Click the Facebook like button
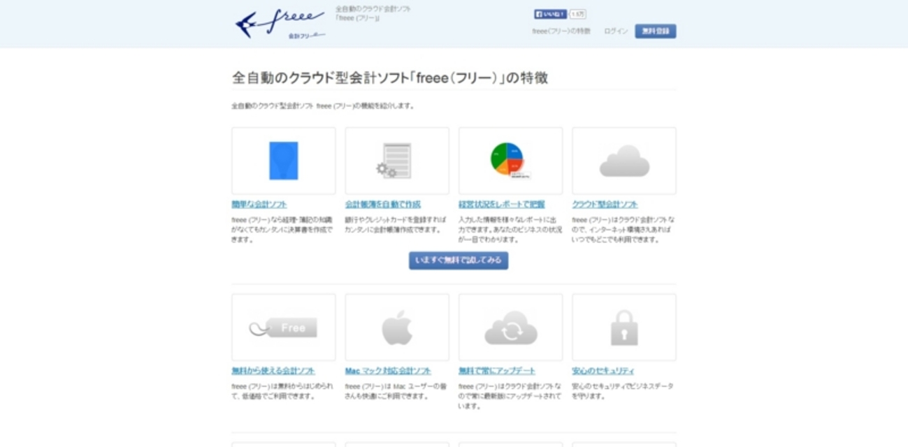 551,14
